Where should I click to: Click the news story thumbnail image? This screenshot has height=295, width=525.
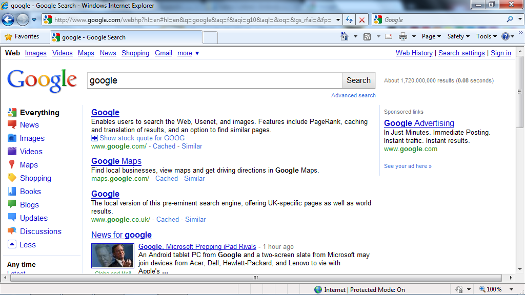(113, 256)
